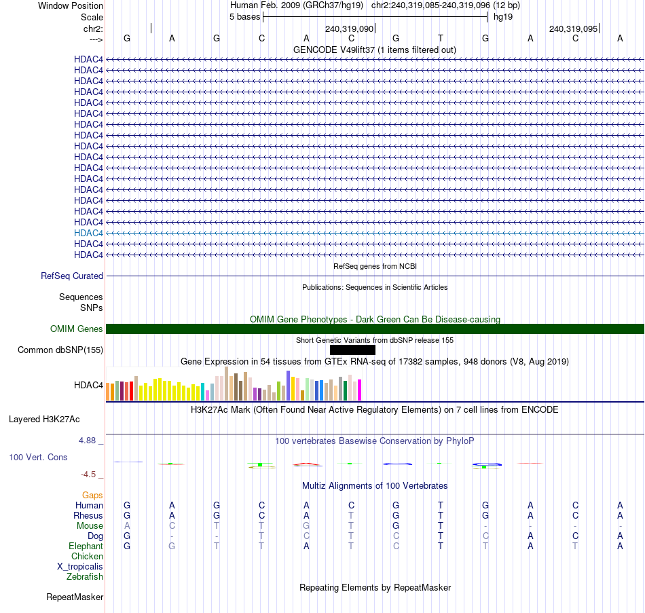
Task: Select the Zebrafish species label
Action: [85, 576]
